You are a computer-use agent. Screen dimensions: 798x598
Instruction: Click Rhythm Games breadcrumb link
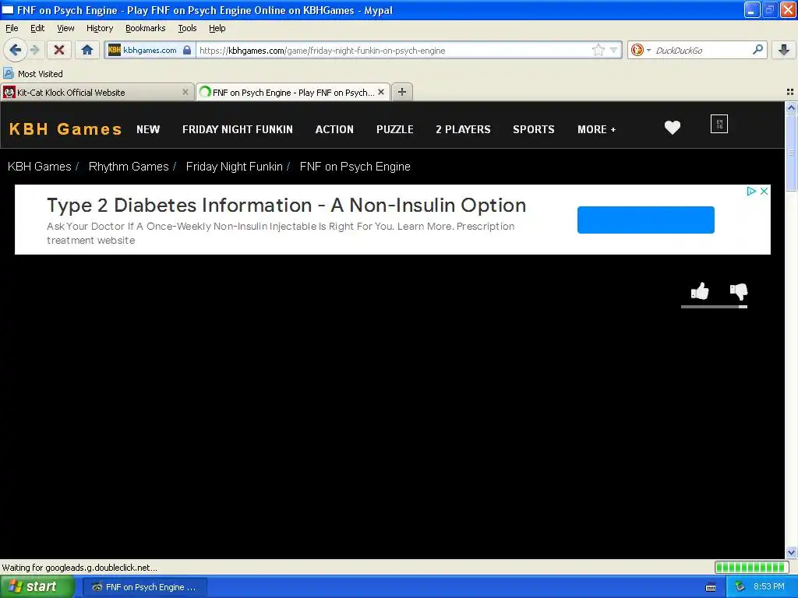129,167
